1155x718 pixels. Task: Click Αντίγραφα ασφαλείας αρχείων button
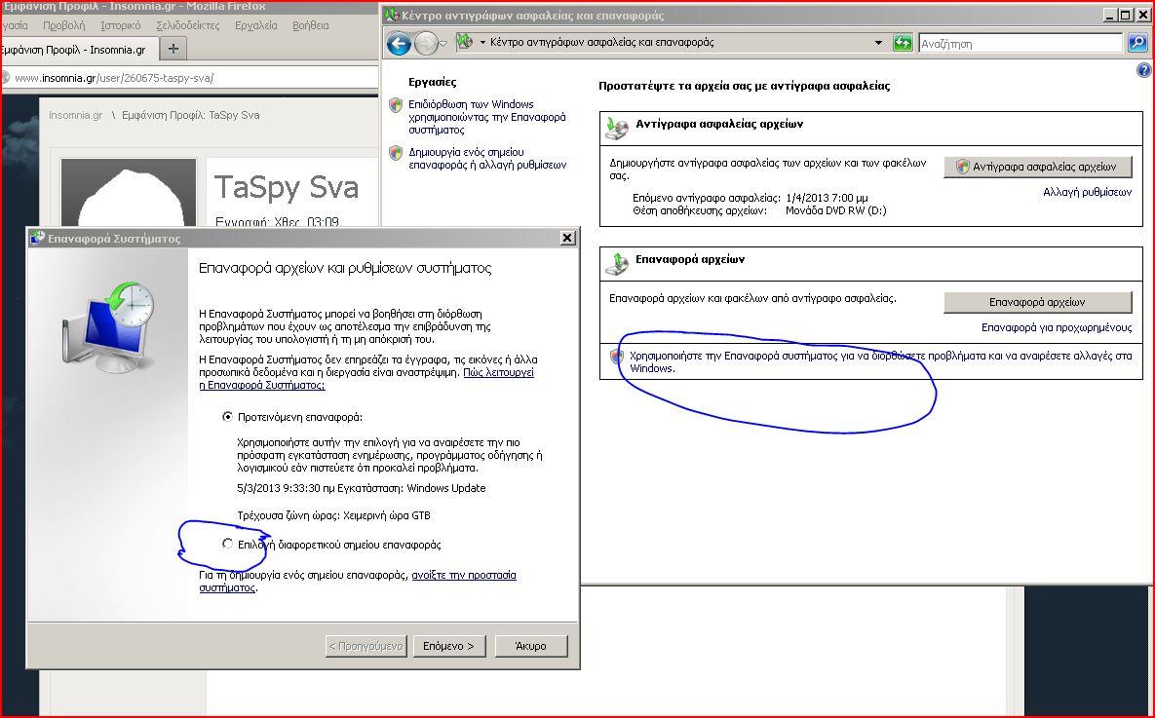[x=1037, y=167]
